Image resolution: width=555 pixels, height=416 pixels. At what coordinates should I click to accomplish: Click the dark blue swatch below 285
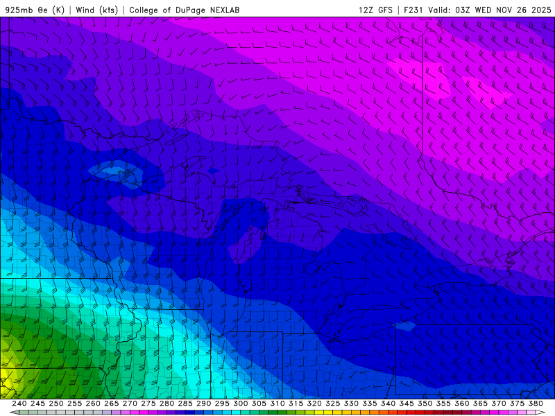click(189, 413)
